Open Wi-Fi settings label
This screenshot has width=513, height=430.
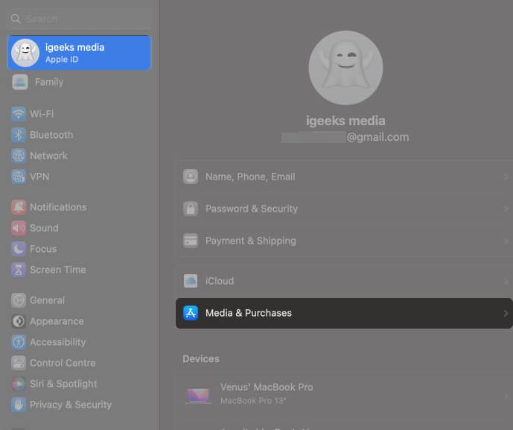42,114
